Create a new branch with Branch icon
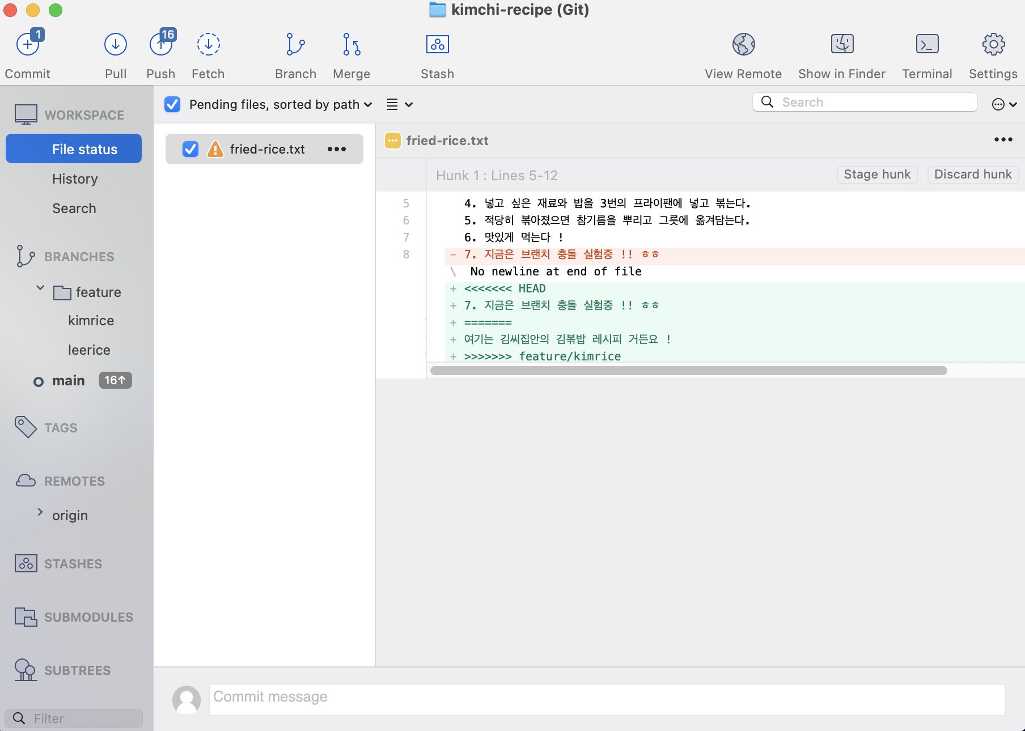Image resolution: width=1025 pixels, height=731 pixels. pyautogui.click(x=295, y=44)
